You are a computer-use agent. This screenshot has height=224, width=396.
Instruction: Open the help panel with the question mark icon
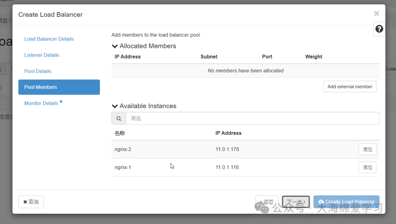point(379,29)
